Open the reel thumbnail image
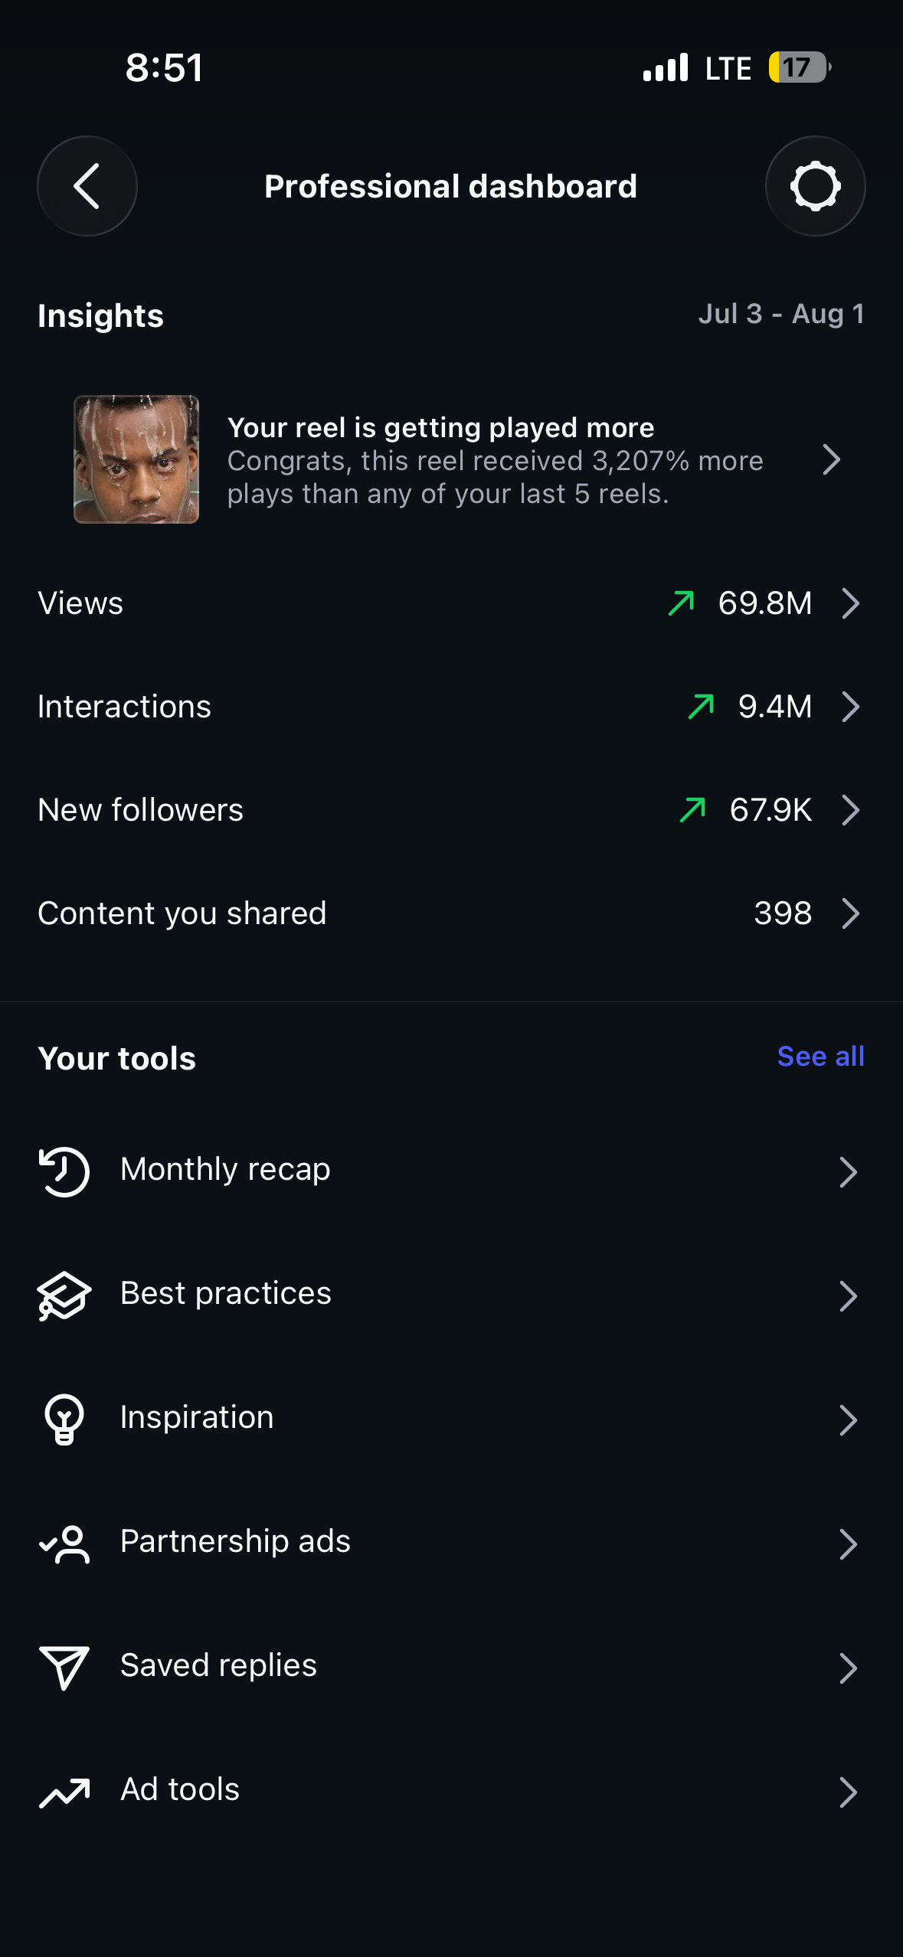 [x=136, y=459]
